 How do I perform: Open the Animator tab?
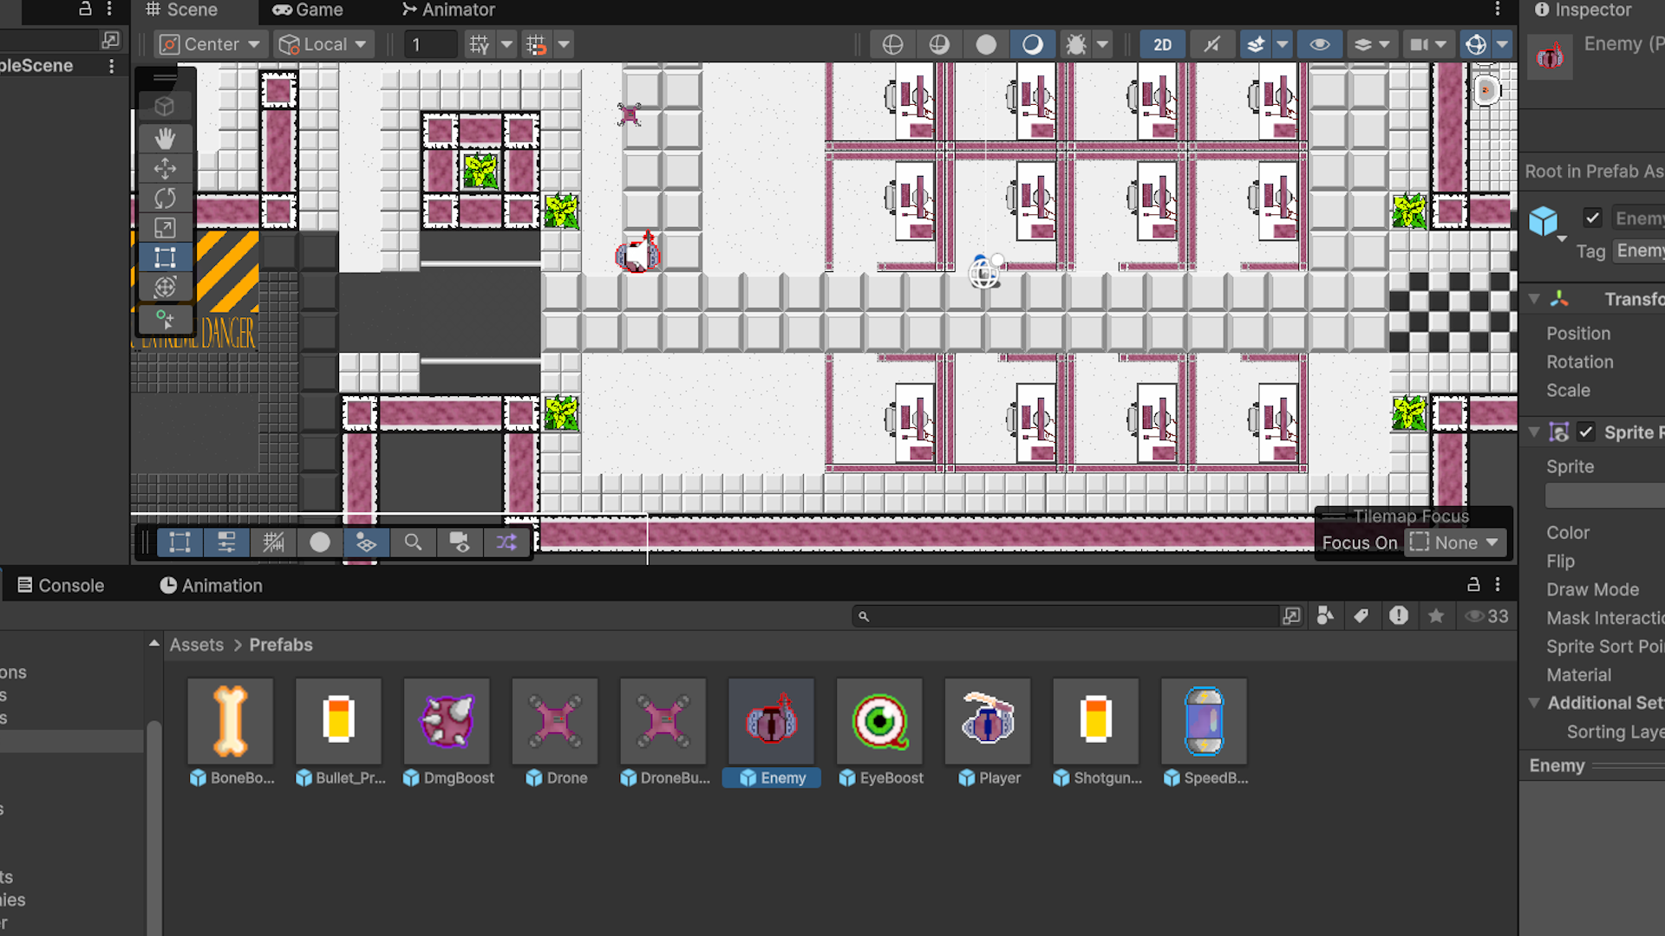448,10
